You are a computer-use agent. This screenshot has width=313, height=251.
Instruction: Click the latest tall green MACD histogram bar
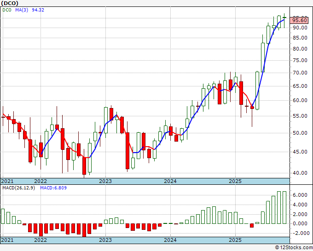(284, 207)
